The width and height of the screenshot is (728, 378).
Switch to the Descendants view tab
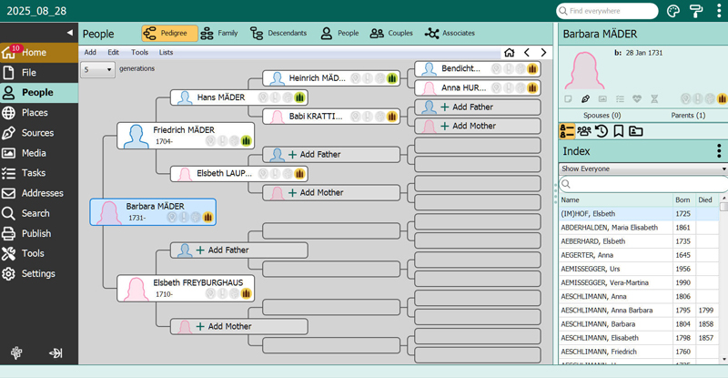(278, 33)
